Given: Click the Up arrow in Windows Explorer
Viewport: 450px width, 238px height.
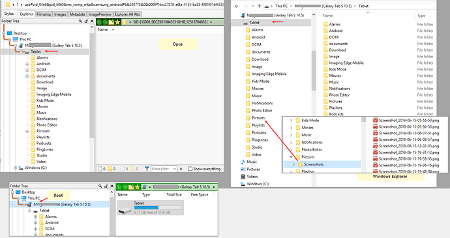Looking at the screenshot, I should click(259, 6).
